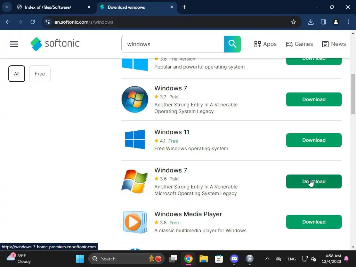This screenshot has width=356, height=267.
Task: Close the Download windows tab
Action: click(x=172, y=7)
